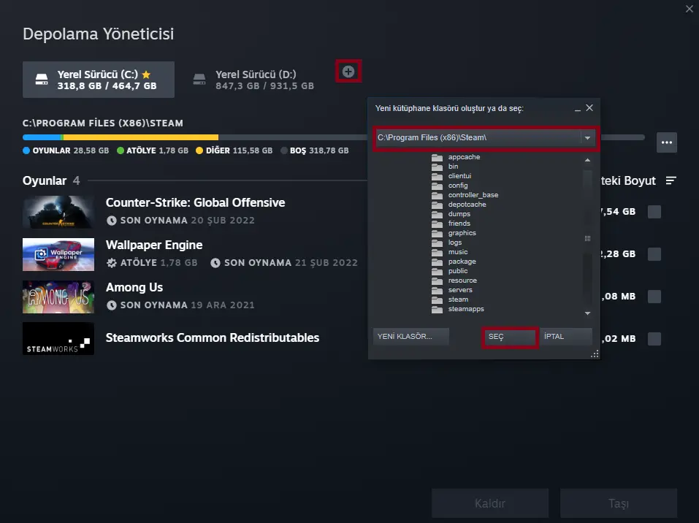Add a new library drive with plus icon
The height and width of the screenshot is (523, 699).
tap(348, 72)
